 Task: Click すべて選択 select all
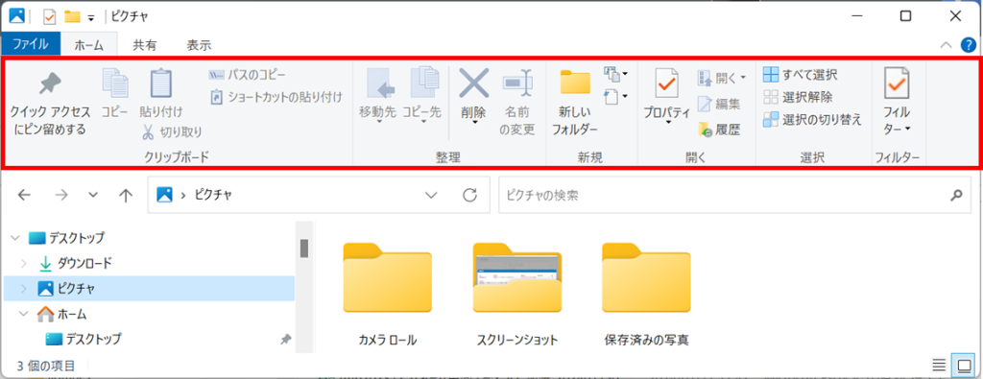click(x=800, y=75)
